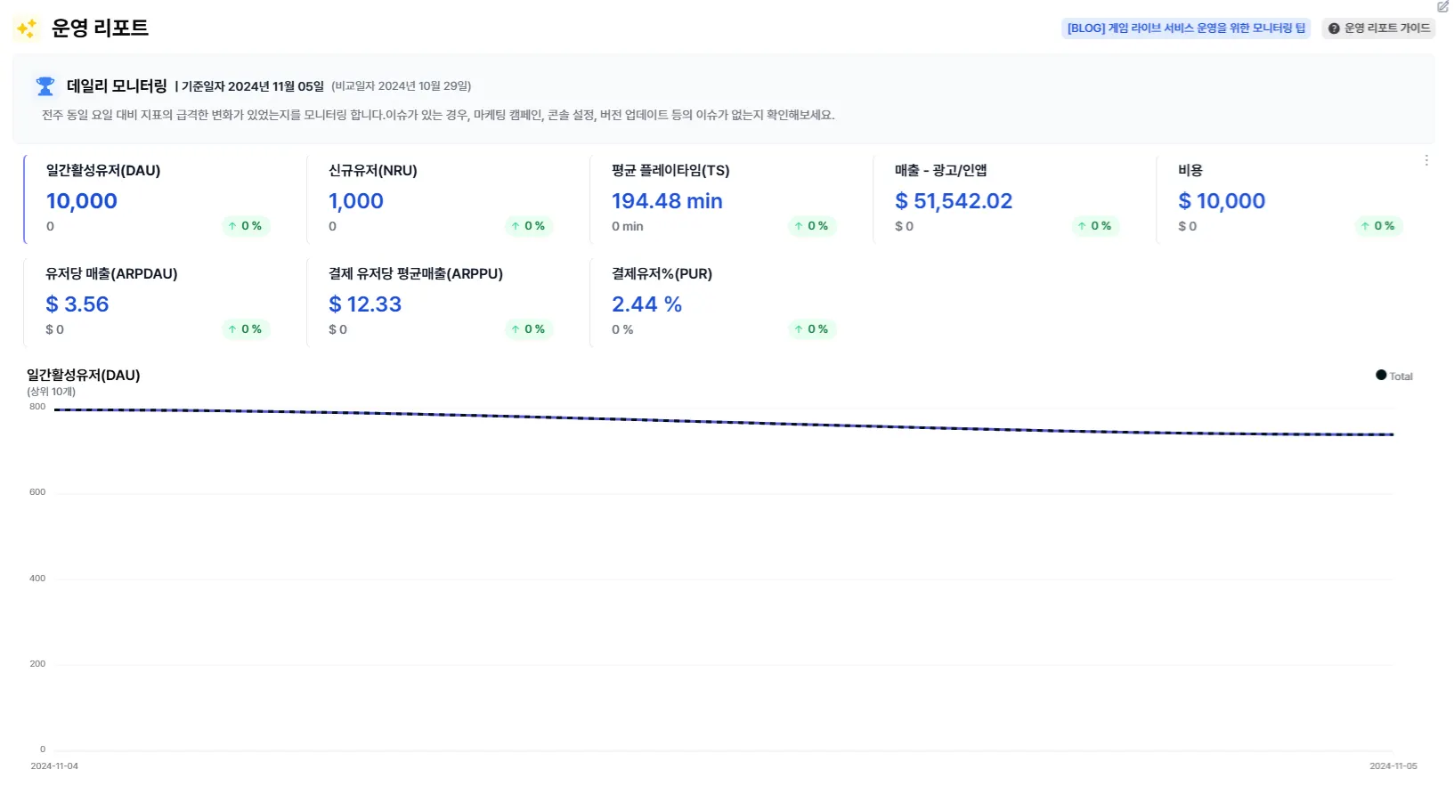
Task: Select the 결제 유저당 평균매출(ARPPU) card
Action: pyautogui.click(x=443, y=303)
